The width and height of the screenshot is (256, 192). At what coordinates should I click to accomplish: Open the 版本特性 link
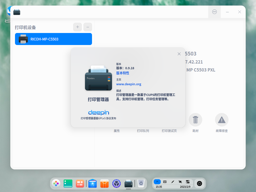click(123, 73)
